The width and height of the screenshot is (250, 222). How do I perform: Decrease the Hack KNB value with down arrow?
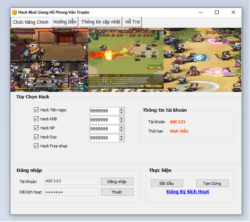point(122,122)
